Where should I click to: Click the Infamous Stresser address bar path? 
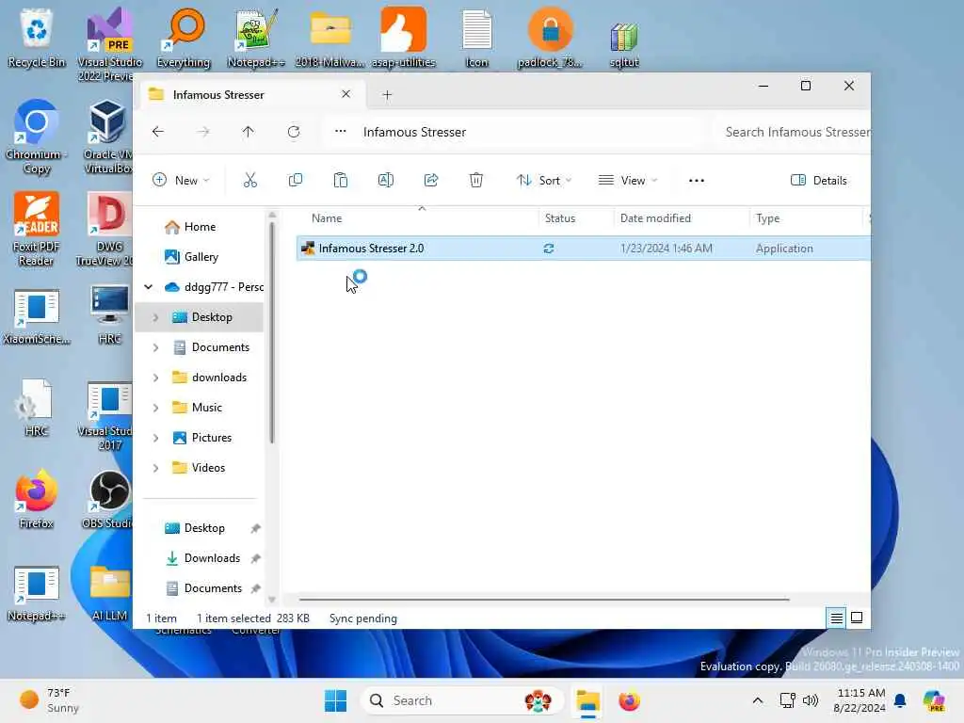(x=414, y=132)
